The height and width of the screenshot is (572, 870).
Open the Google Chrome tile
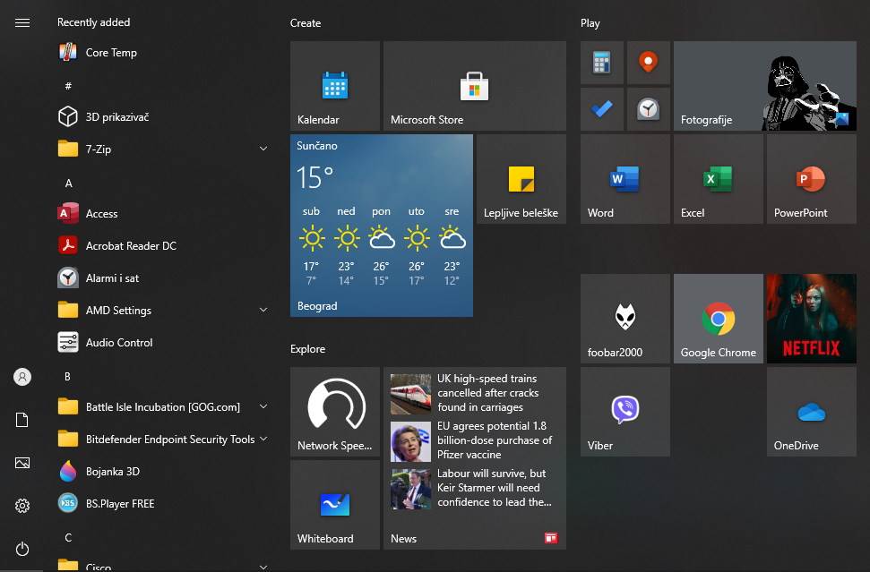pyautogui.click(x=717, y=318)
